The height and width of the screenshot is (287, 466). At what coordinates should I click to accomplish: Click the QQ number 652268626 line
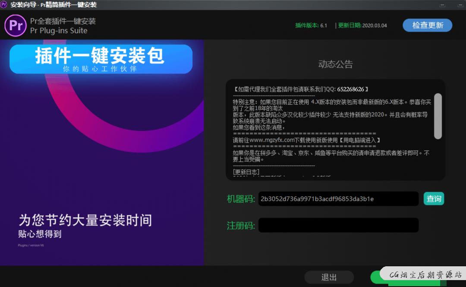(301, 89)
